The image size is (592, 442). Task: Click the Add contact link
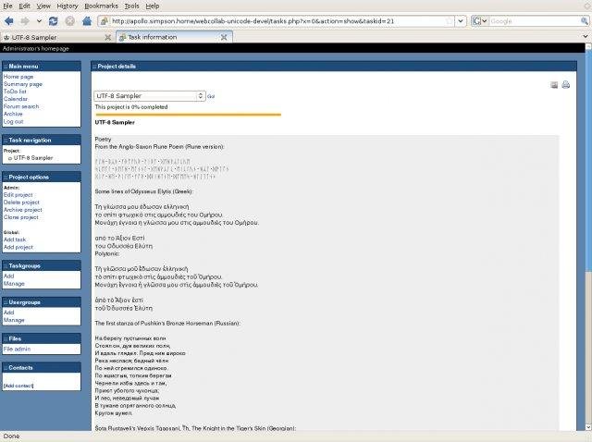[18, 386]
